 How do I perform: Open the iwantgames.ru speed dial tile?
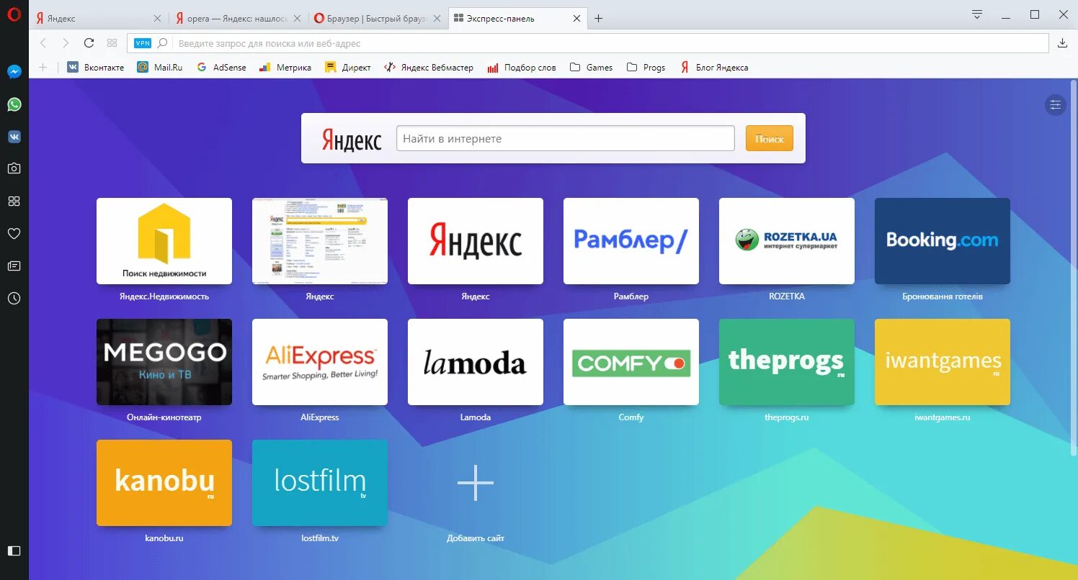click(x=943, y=362)
